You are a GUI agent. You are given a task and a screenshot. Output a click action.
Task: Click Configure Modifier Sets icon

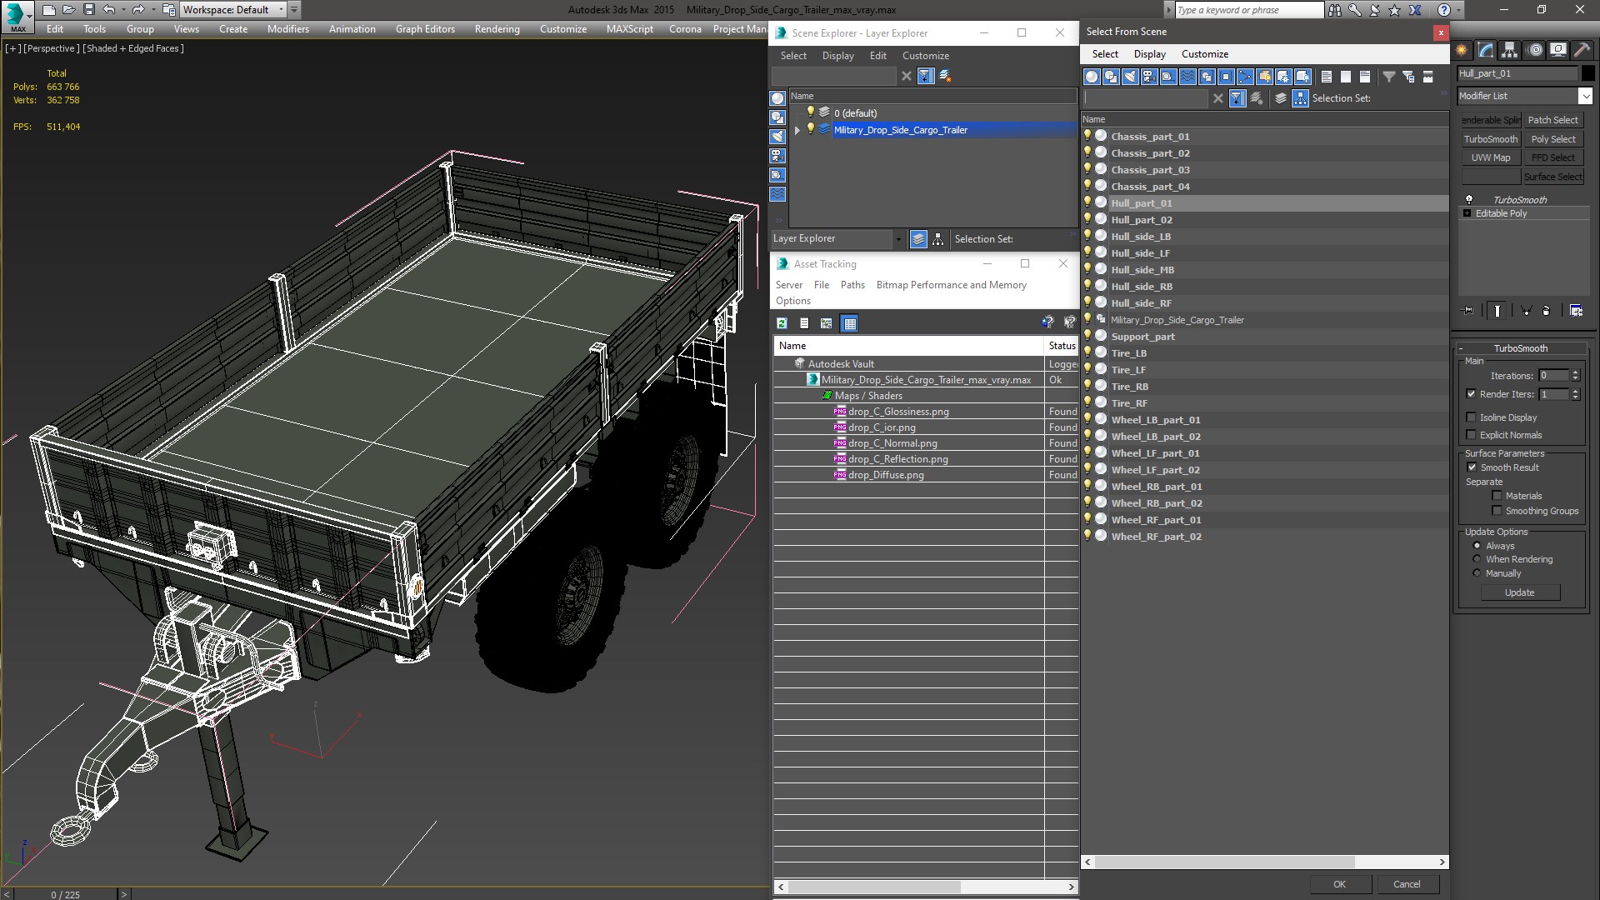tap(1576, 310)
